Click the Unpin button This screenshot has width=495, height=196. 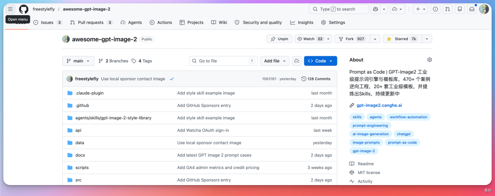[x=280, y=39]
